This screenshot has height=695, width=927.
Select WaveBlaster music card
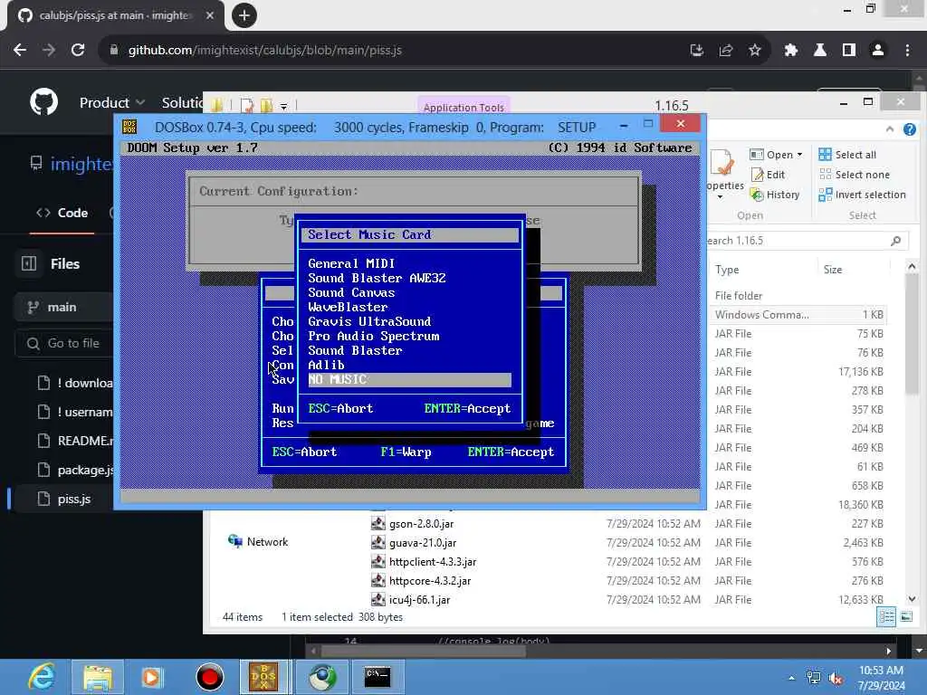tap(348, 307)
